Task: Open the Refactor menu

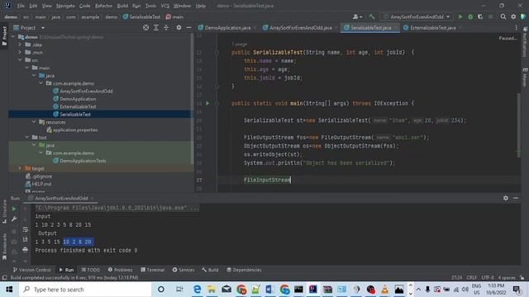Action: click(103, 6)
